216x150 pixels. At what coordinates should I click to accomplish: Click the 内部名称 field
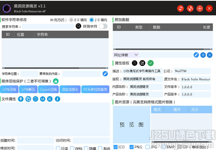(x=146, y=87)
